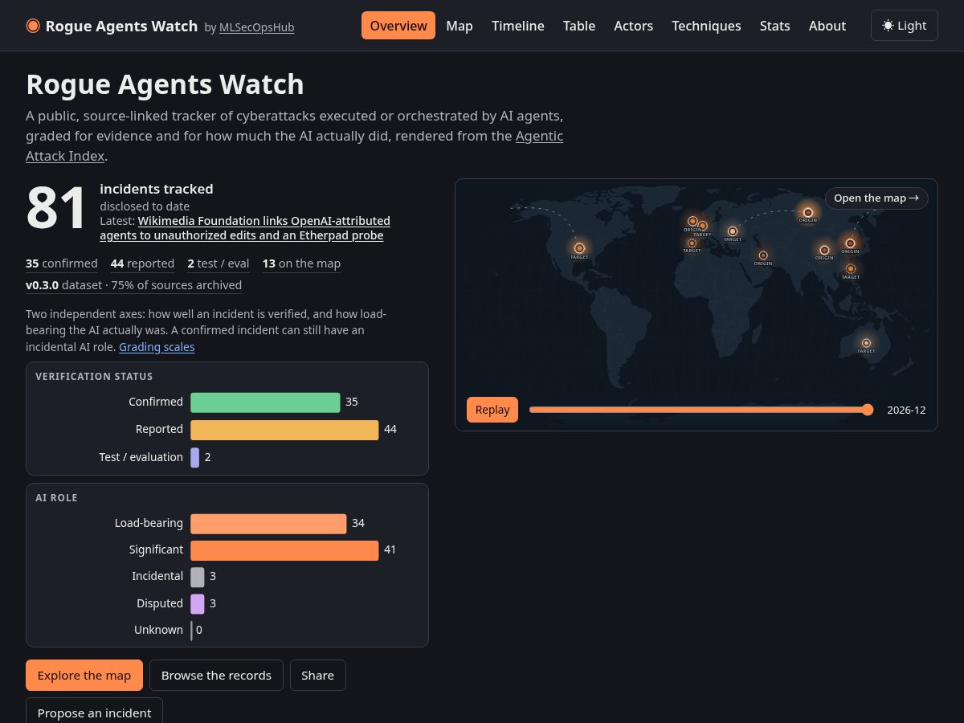Click the AI ROLE heading
The height and width of the screenshot is (723, 964).
(56, 498)
